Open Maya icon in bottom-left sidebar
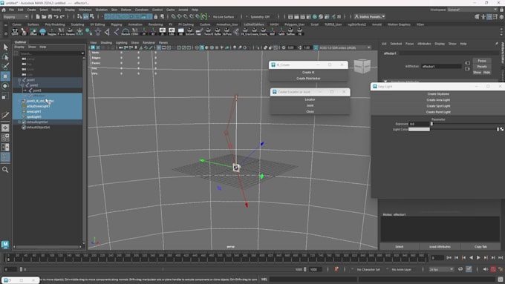This screenshot has width=505, height=284. tap(5, 245)
